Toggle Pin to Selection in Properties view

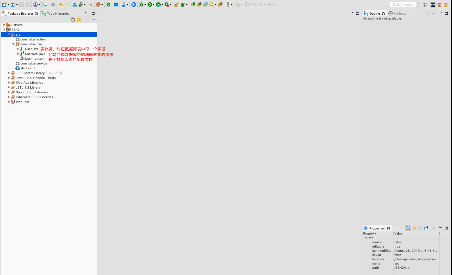[x=426, y=228]
